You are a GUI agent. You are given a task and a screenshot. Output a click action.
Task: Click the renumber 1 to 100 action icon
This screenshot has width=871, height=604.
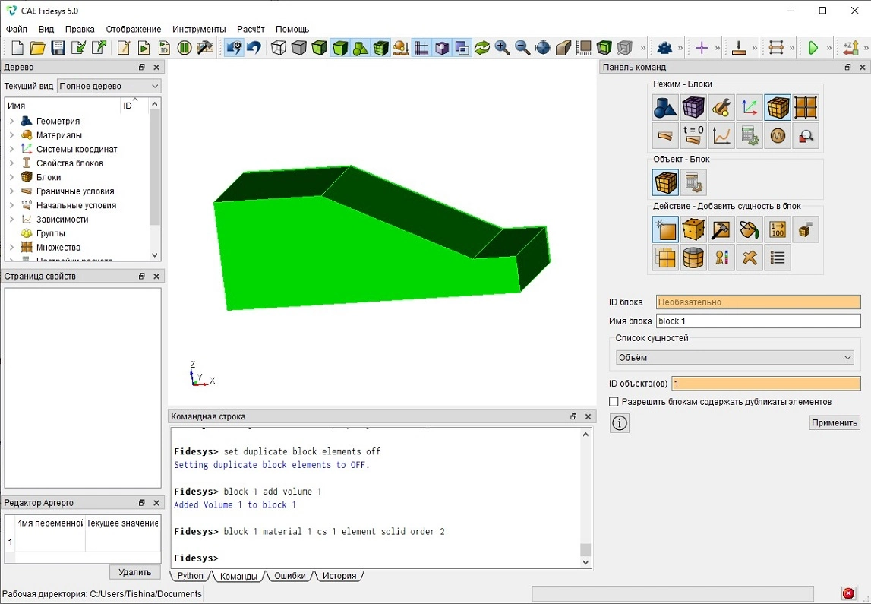pos(778,229)
